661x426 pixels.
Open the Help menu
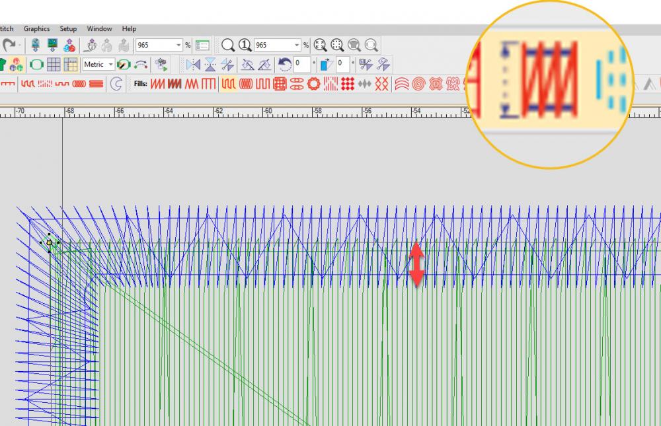tap(129, 29)
